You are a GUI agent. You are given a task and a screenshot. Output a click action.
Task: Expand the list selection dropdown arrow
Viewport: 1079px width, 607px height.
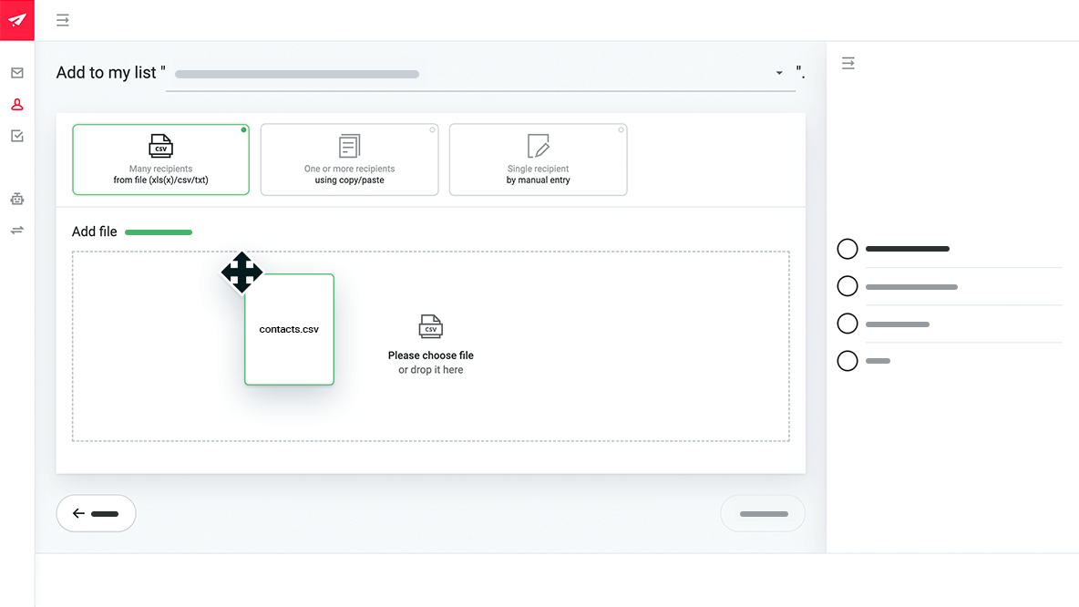[x=779, y=73]
